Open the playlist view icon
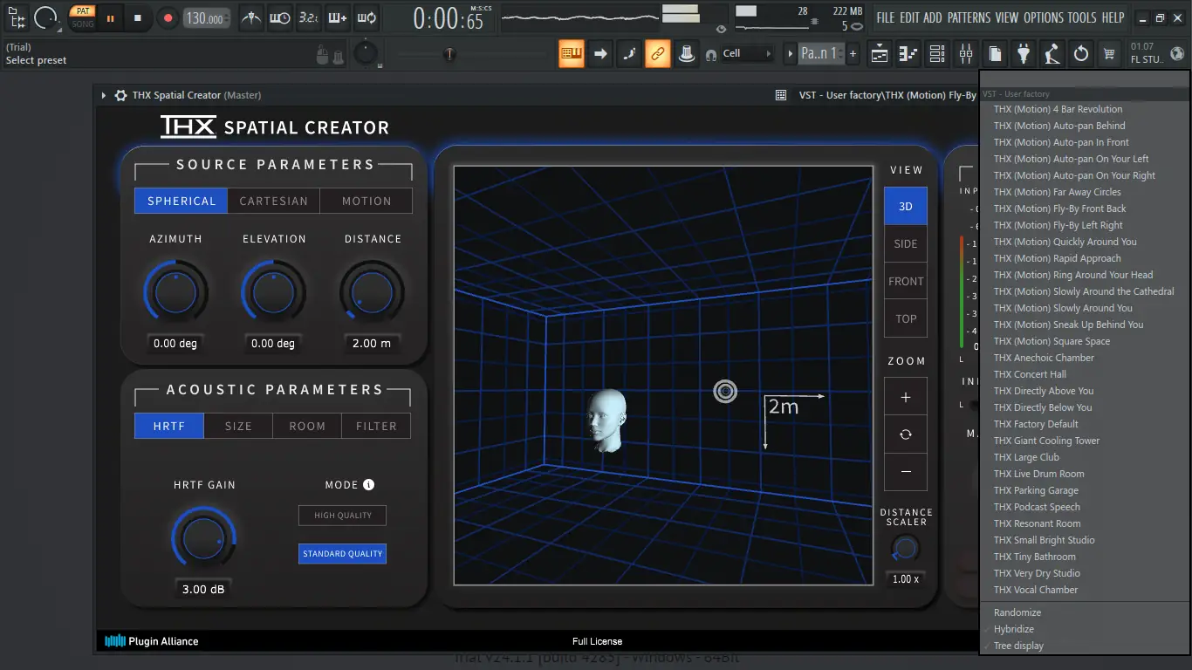 (x=880, y=54)
